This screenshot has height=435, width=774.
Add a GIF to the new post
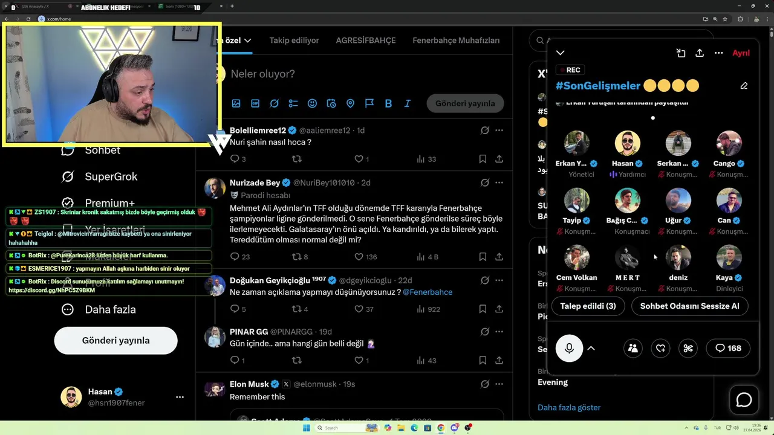255,103
